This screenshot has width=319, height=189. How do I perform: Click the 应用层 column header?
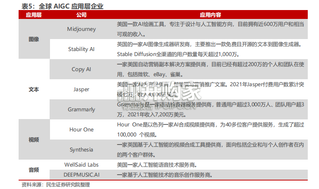coord(34,15)
